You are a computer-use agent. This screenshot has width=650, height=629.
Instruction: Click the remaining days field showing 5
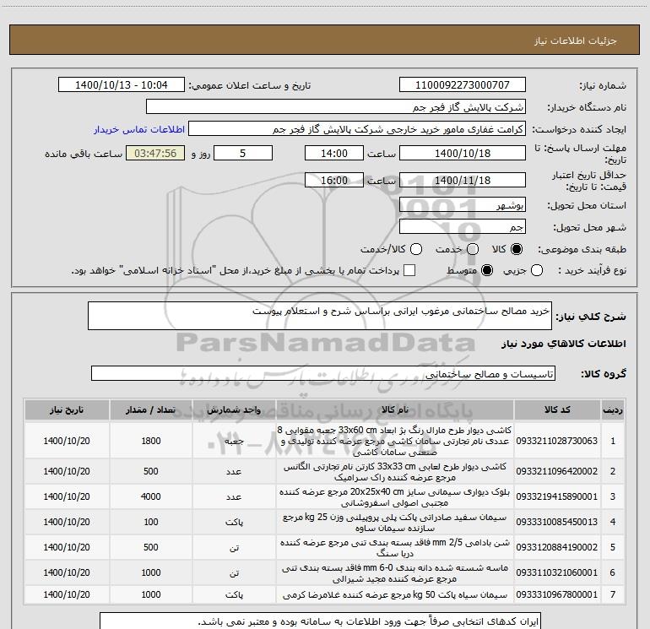(x=243, y=153)
